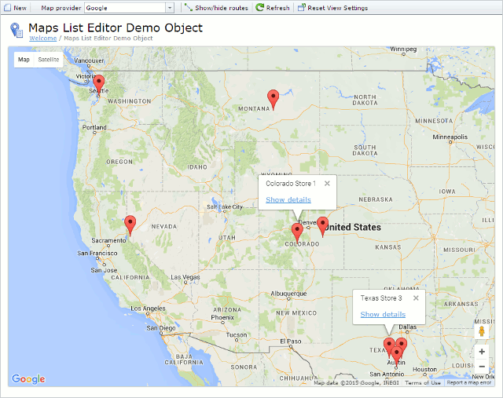
Task: Click the Texas marker above Austin
Action: [x=397, y=356]
